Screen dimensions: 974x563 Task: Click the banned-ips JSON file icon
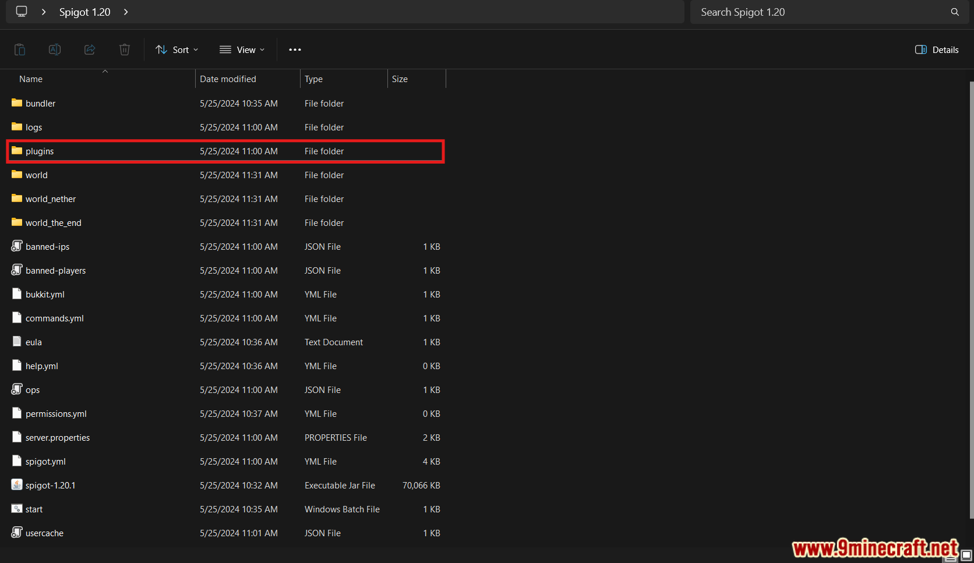click(17, 246)
